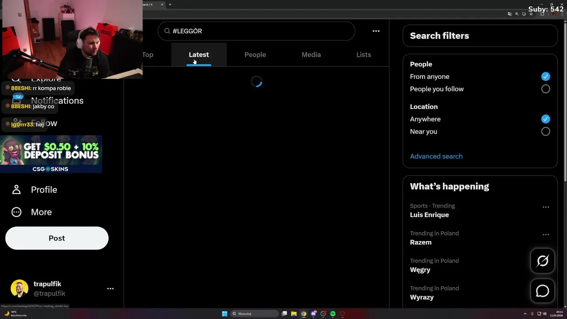Open Spotify from the taskbar
Image resolution: width=567 pixels, height=319 pixels.
[333, 314]
